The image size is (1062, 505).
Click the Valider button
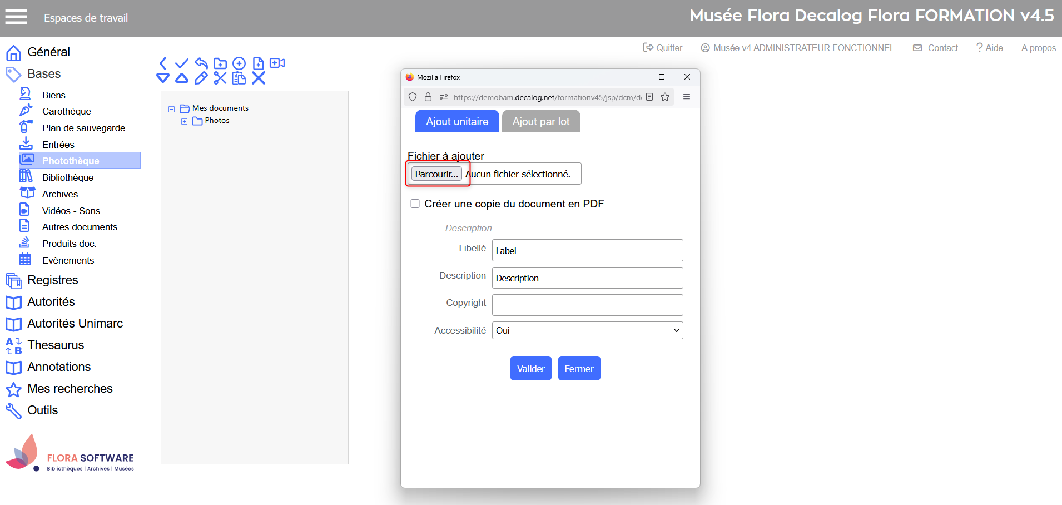pos(530,368)
